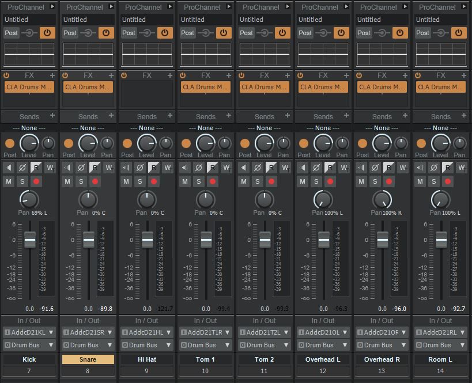Invert phase on the Tom 1 track

click(x=199, y=168)
